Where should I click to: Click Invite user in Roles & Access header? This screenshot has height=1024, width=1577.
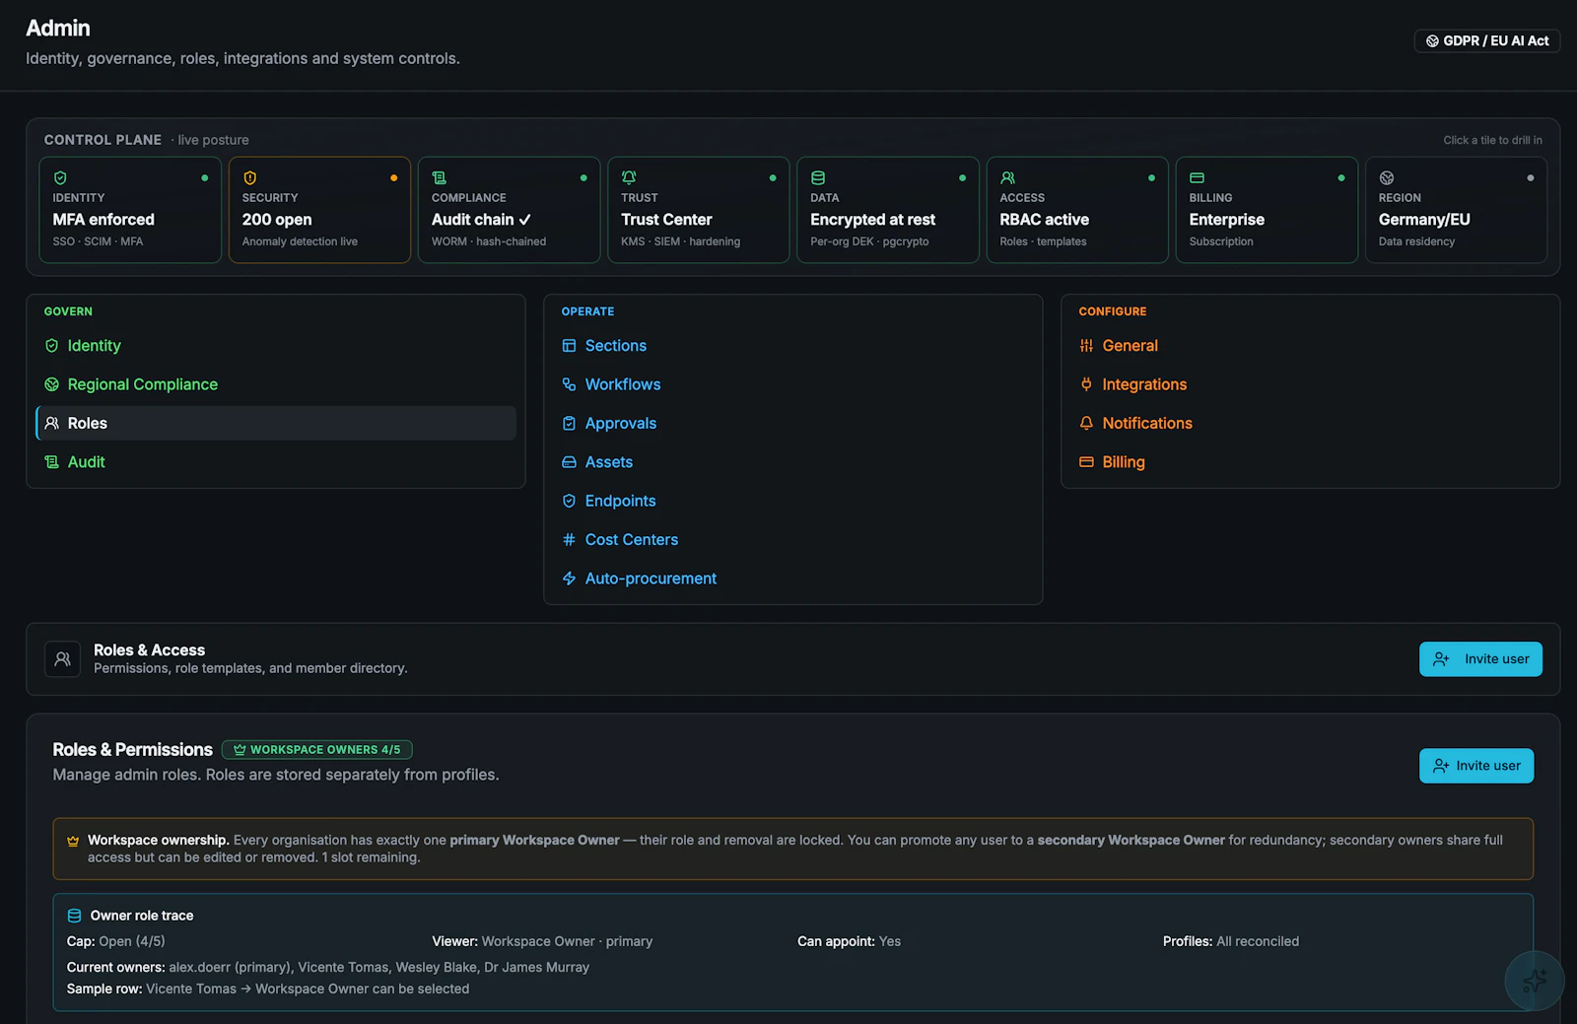click(x=1480, y=659)
